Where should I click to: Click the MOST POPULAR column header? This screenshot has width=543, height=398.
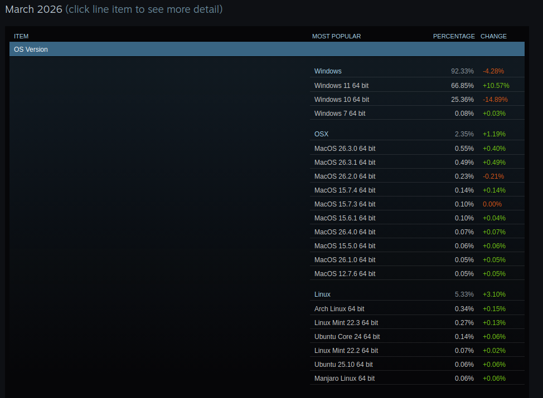336,36
